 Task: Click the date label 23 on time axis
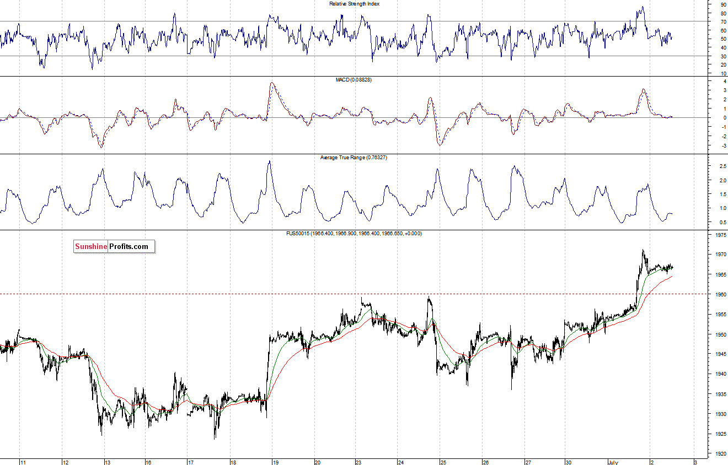tap(358, 462)
